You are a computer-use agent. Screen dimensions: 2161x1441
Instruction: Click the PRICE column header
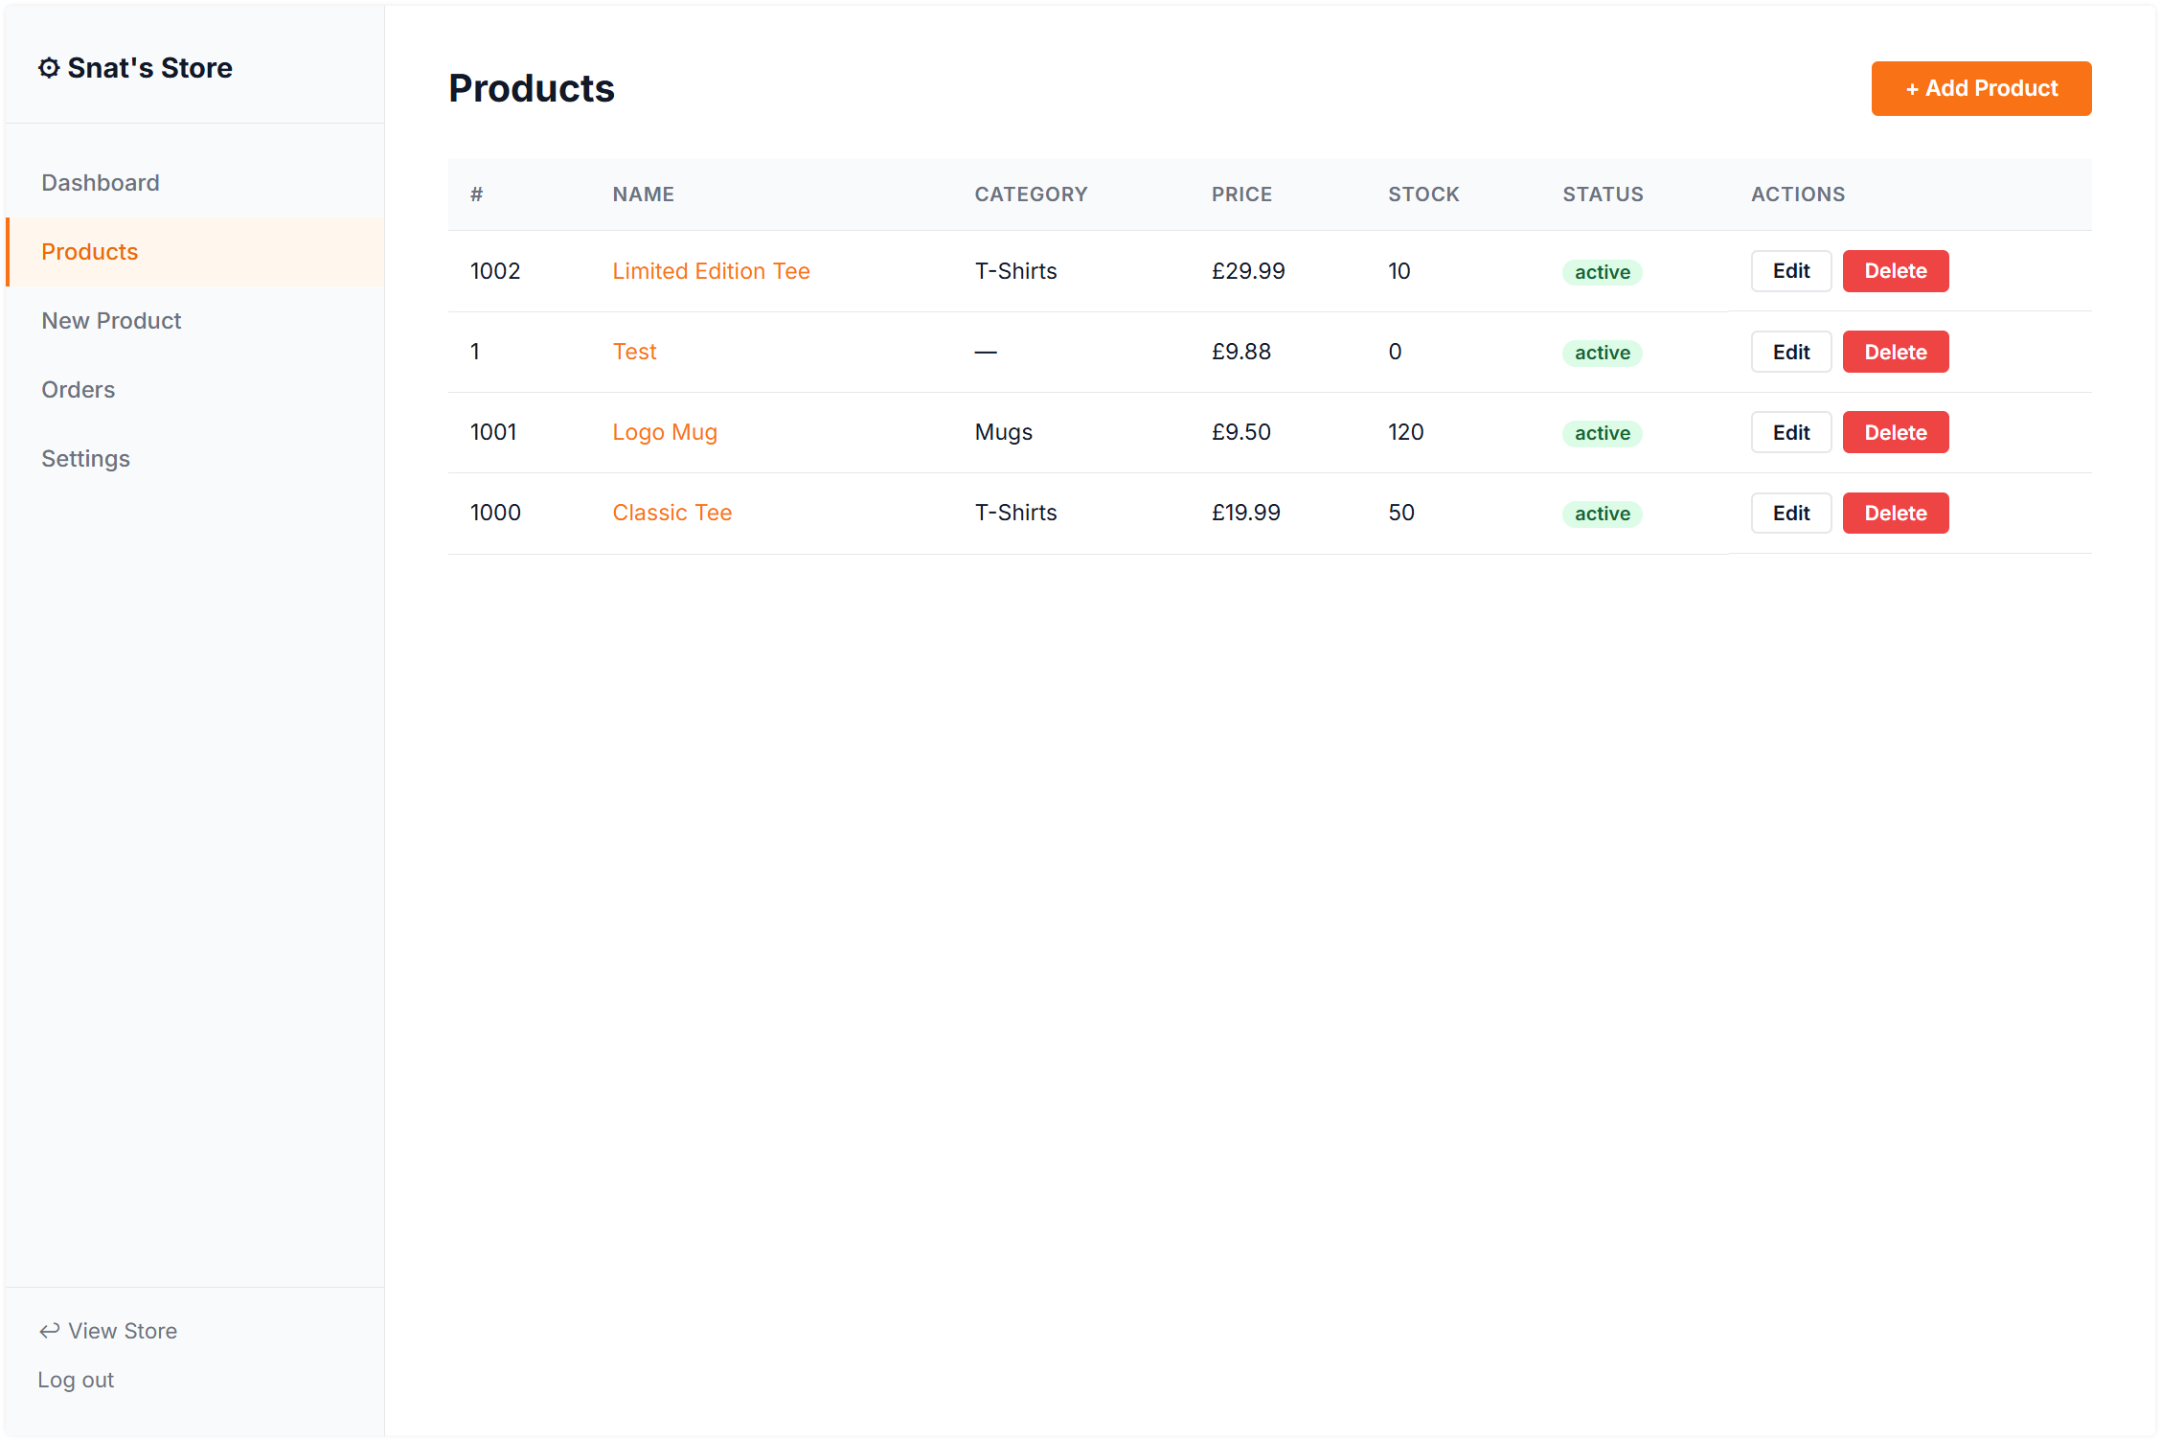tap(1241, 194)
